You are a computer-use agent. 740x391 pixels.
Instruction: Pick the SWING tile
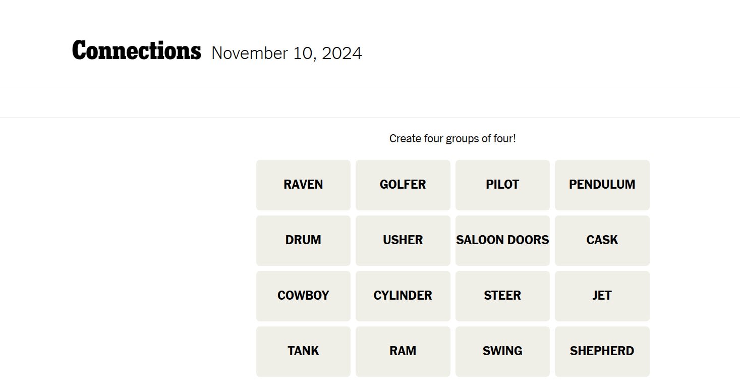pos(502,351)
